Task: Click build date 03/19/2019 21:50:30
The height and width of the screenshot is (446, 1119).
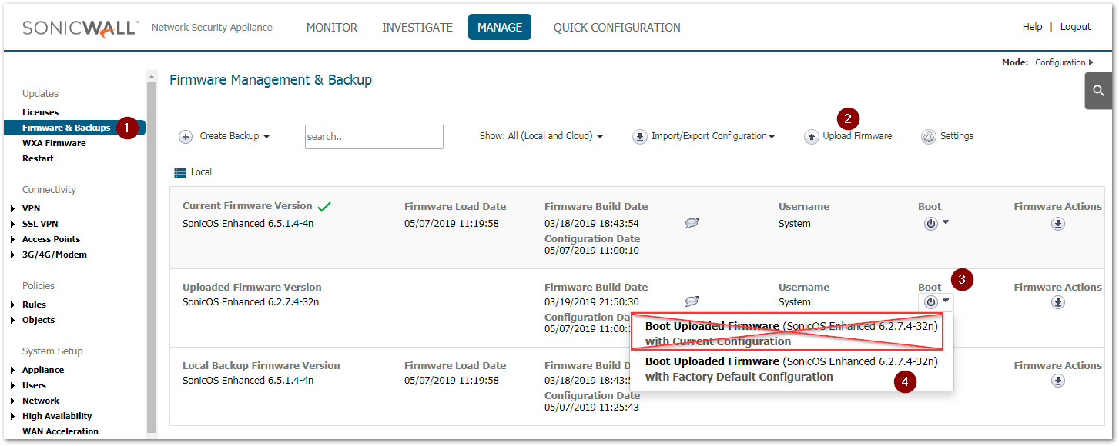Action: 591,302
